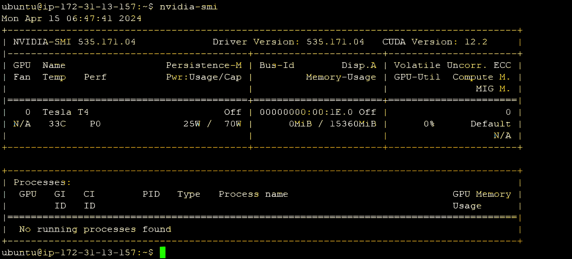Click the nvidia-smi command text

pos(189,6)
